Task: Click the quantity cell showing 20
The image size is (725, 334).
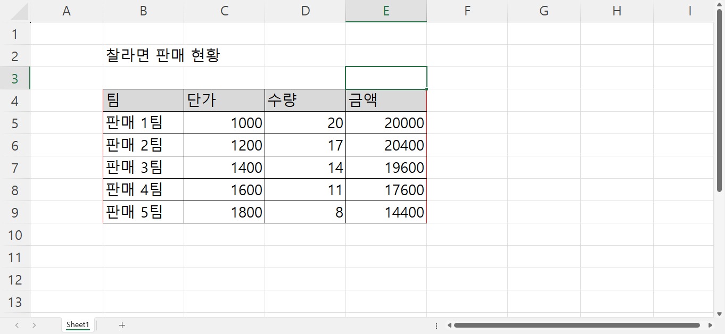Action: (305, 123)
